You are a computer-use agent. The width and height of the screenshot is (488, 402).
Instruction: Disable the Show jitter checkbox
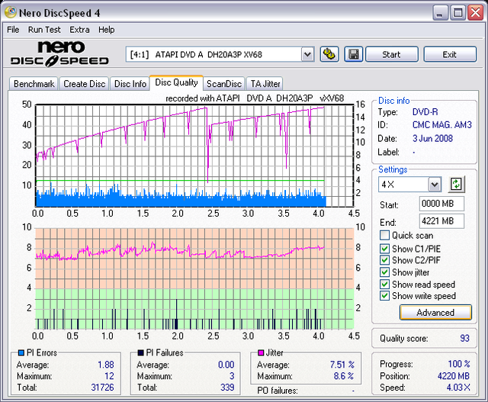[384, 272]
